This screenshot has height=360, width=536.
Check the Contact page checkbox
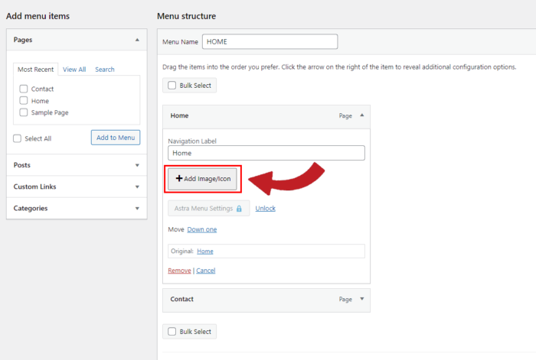pos(24,89)
